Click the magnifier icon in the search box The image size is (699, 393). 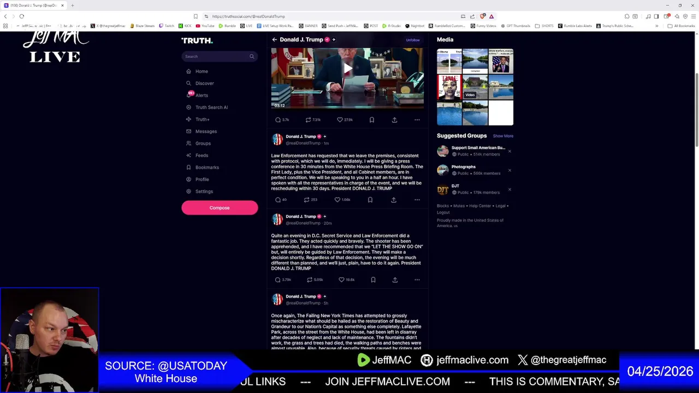252,56
